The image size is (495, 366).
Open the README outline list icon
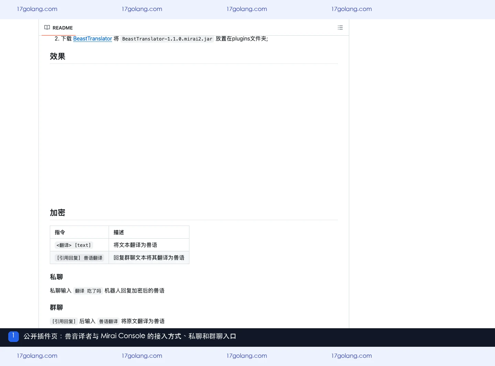340,27
